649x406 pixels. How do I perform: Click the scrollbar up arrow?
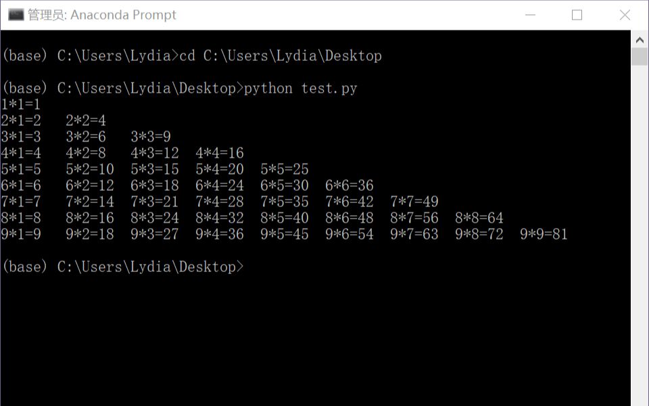640,39
